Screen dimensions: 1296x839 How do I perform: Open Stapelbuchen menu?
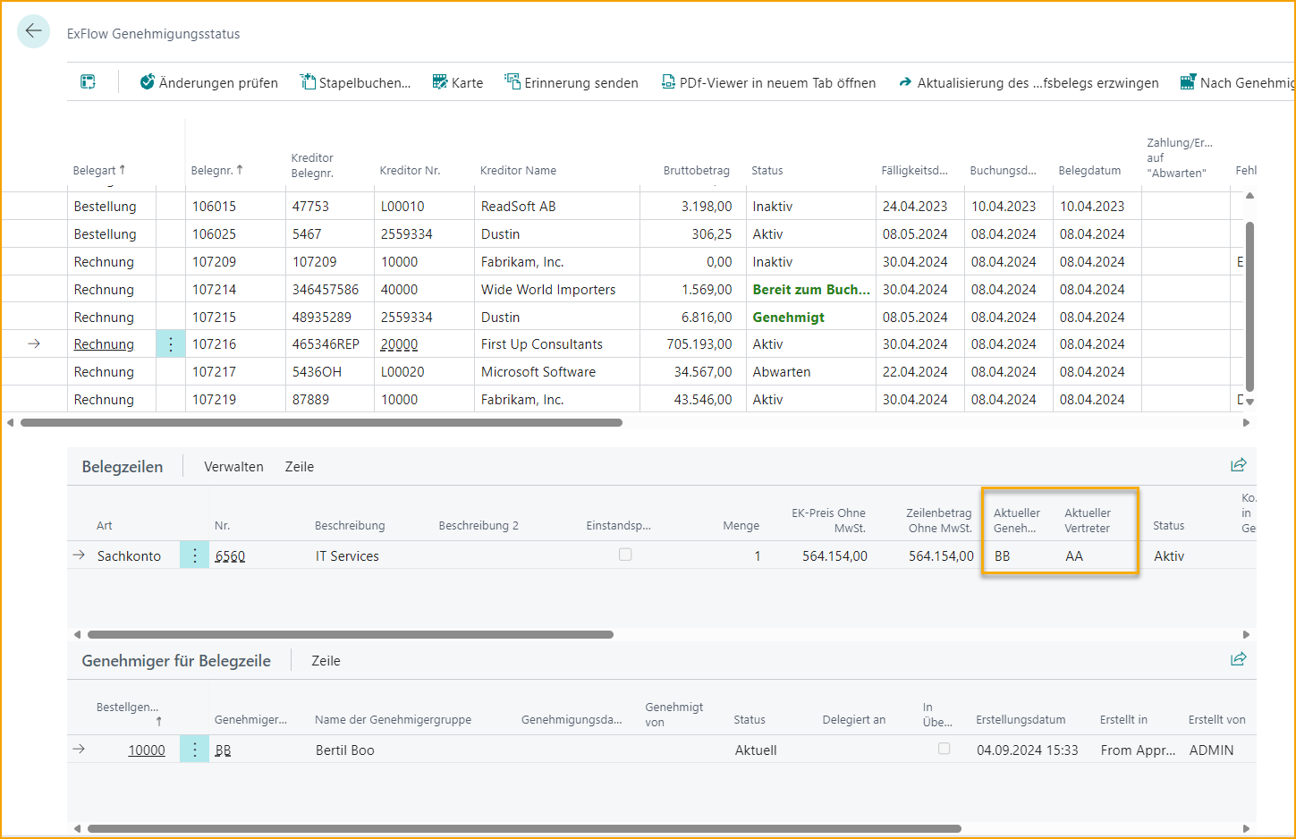[x=355, y=82]
